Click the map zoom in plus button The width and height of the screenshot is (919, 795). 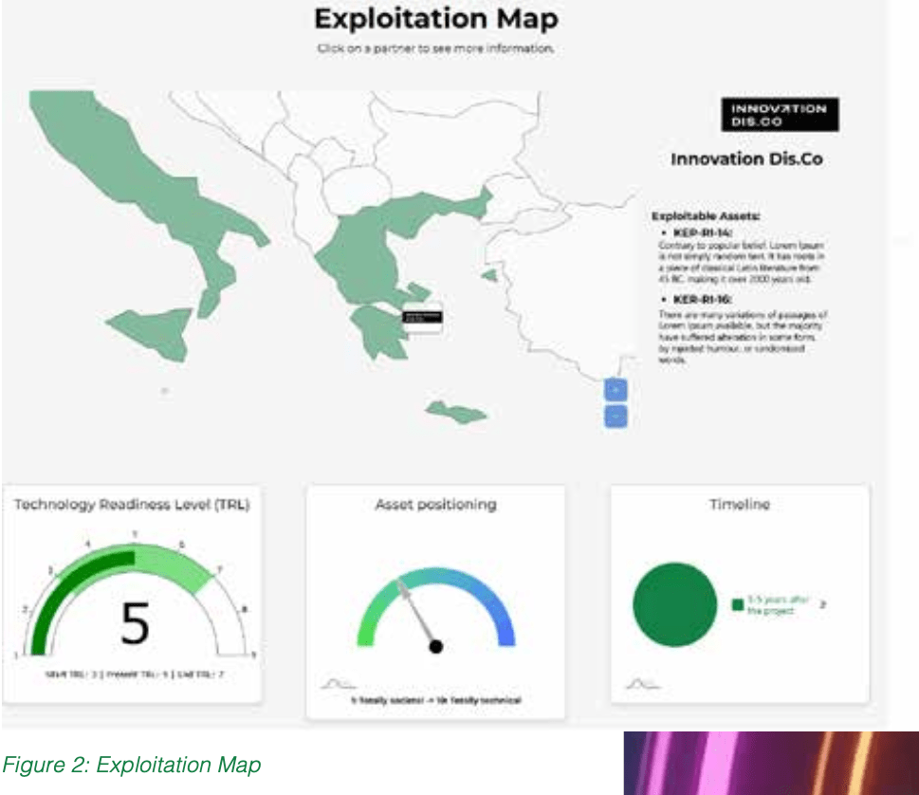(616, 390)
